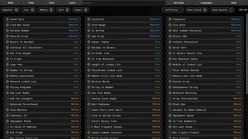Open the Lowest Common Ancestor problem
Viewport: 248px width, 139px height.
point(123,132)
